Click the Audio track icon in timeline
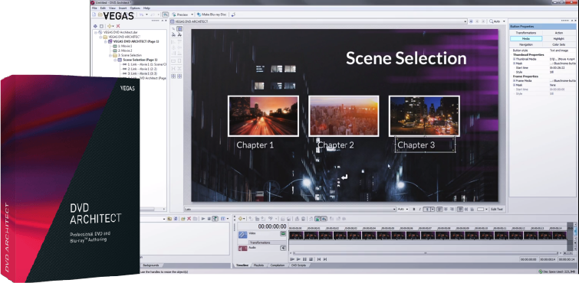The image size is (579, 283). pyautogui.click(x=242, y=249)
